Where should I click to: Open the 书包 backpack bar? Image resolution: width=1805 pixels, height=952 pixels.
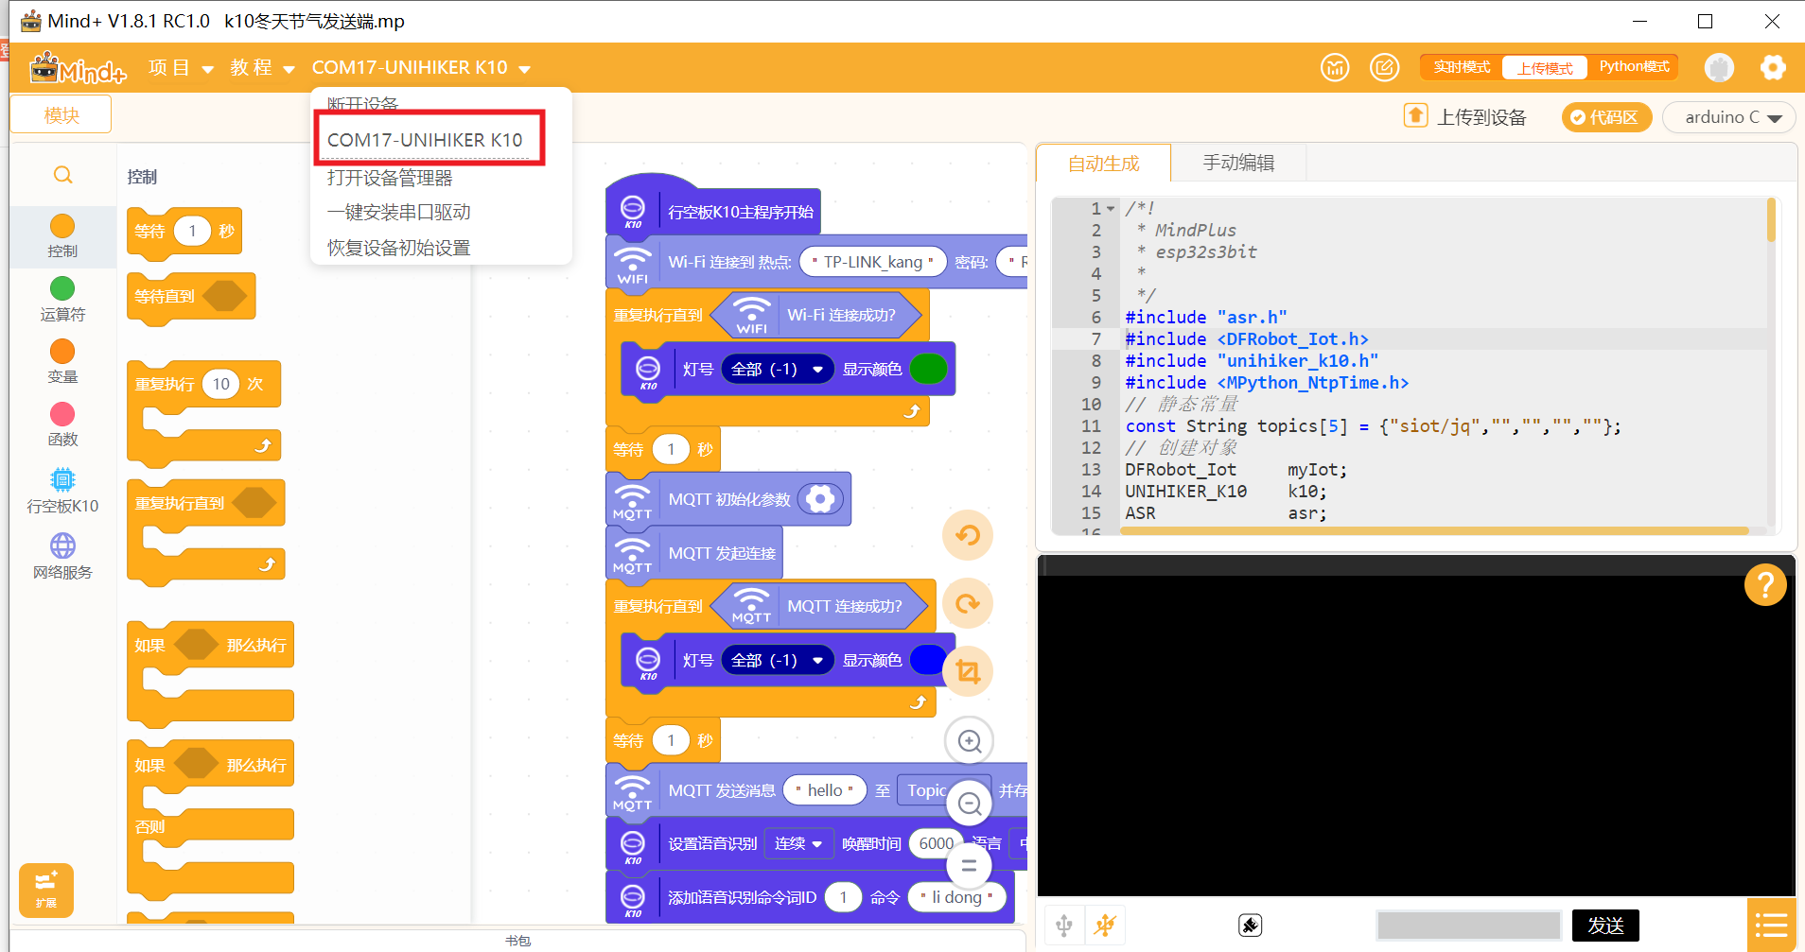pyautogui.click(x=517, y=941)
